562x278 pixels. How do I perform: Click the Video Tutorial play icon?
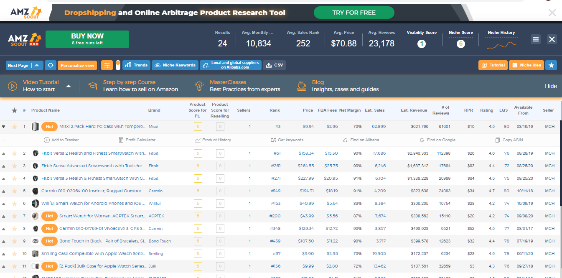pos(13,86)
